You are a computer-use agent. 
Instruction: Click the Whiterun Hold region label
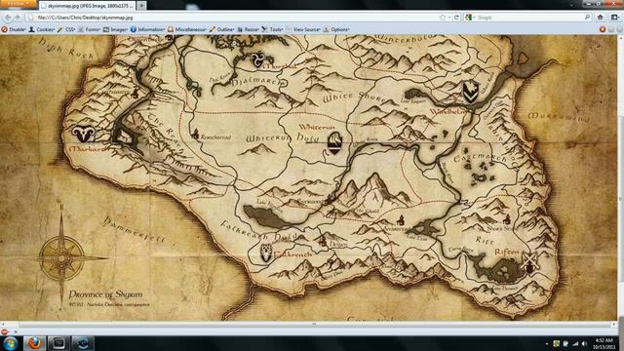click(283, 138)
